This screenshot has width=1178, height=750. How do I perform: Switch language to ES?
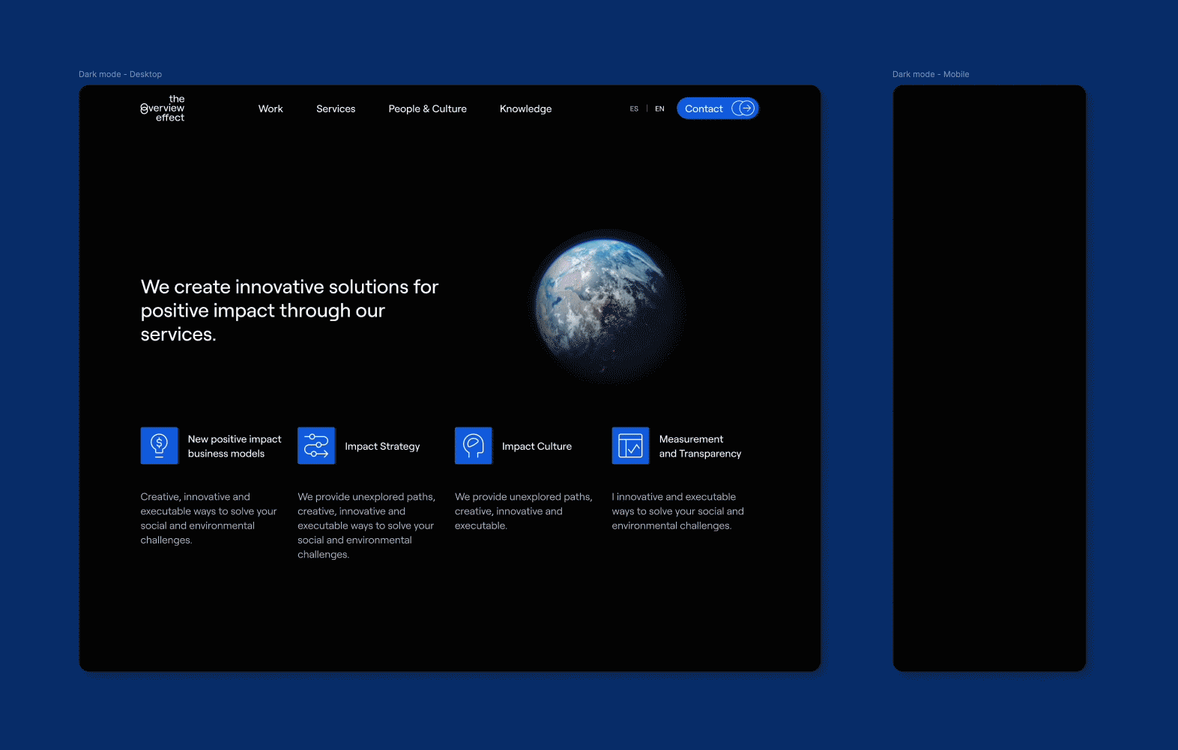pos(634,109)
